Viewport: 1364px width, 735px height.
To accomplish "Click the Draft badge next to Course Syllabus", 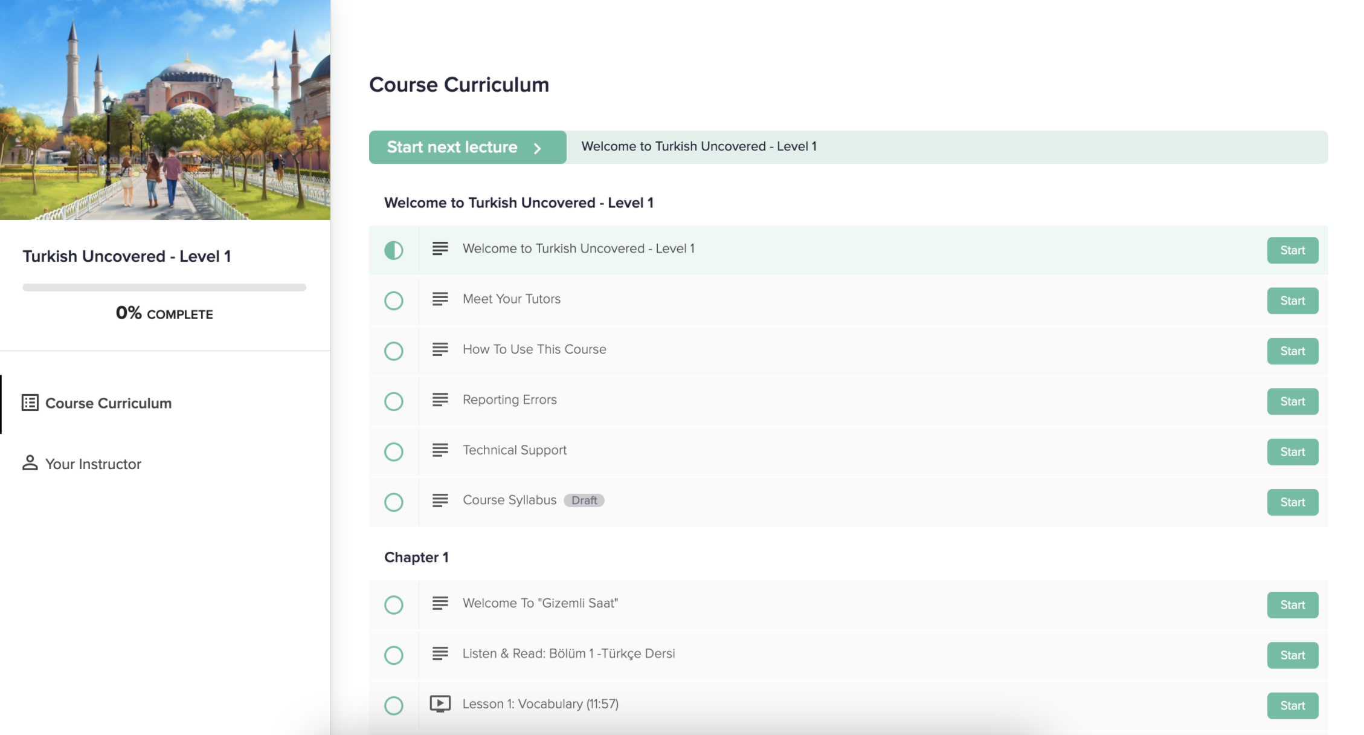I will coord(584,500).
